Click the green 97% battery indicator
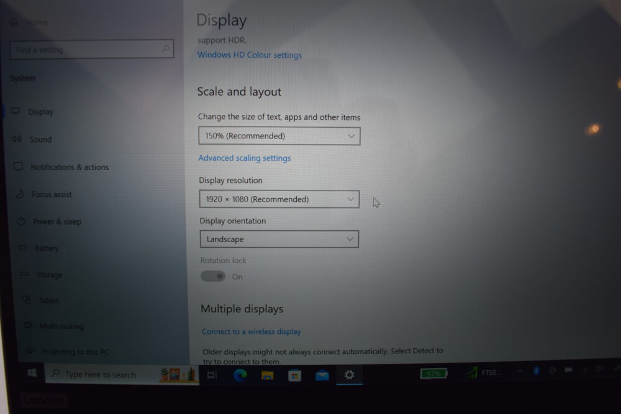 pyautogui.click(x=433, y=373)
